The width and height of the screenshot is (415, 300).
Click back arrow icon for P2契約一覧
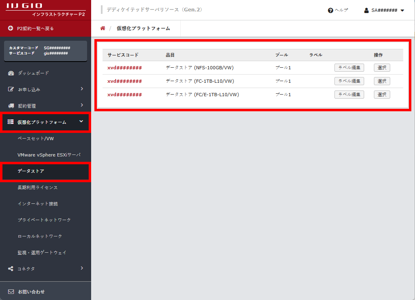point(11,29)
